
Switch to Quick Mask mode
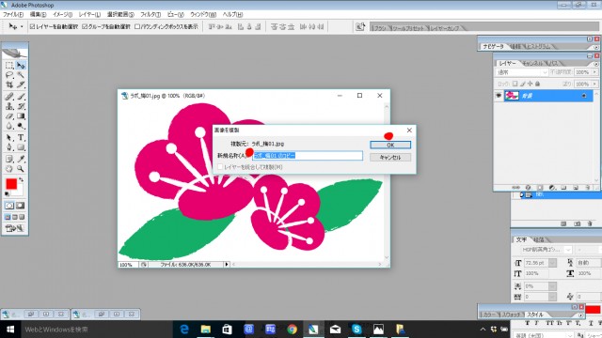21,206
